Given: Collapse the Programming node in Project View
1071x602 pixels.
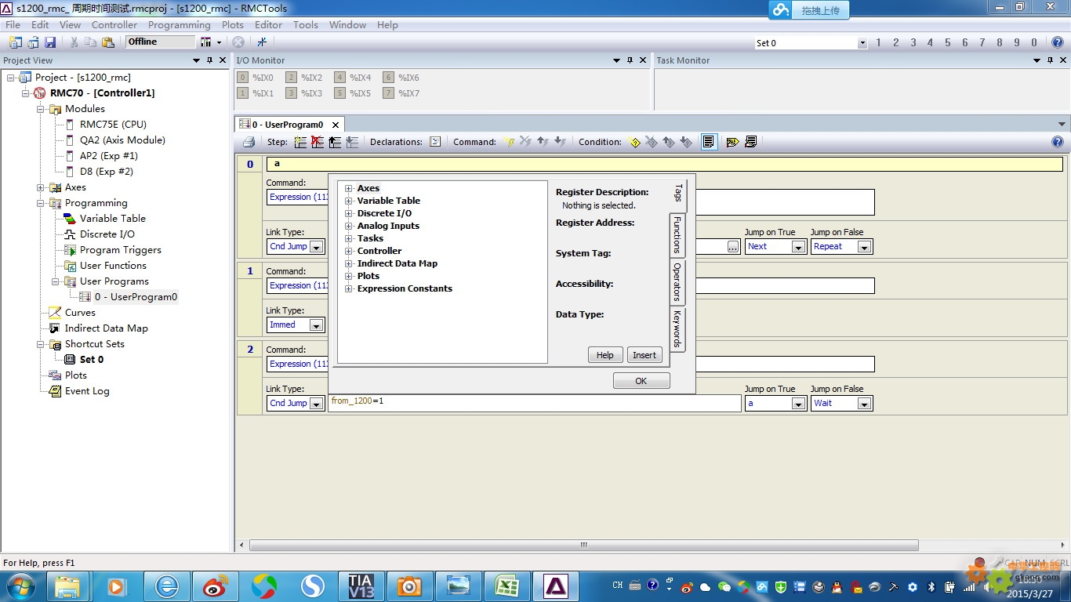Looking at the screenshot, I should (x=41, y=203).
